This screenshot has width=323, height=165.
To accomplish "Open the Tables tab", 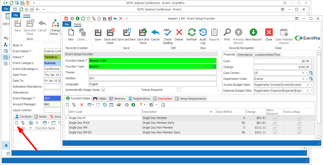I will [x=100, y=99].
